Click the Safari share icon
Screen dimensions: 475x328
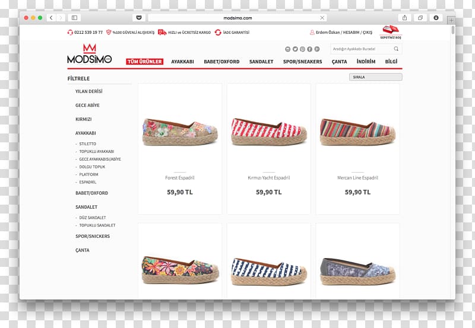405,18
